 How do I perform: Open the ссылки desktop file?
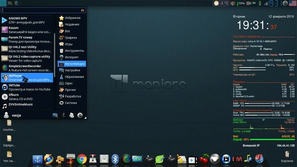9,125
